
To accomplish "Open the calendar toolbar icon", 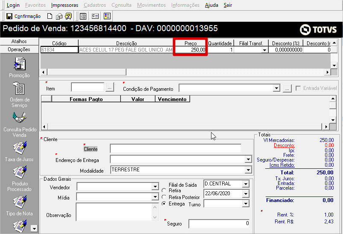I will pyautogui.click(x=83, y=16).
